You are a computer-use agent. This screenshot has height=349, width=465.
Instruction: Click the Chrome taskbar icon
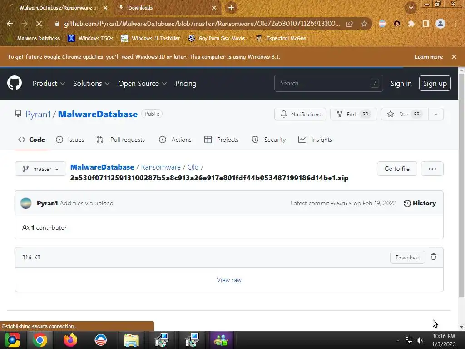(40, 340)
